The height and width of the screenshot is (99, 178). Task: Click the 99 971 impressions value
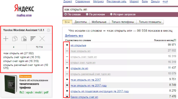[172, 45]
